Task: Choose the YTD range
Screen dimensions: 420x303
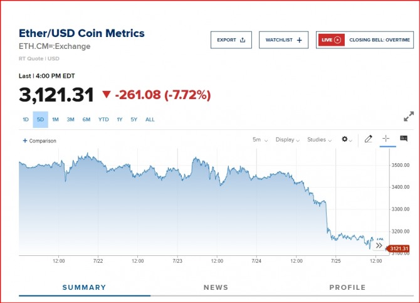Action: [103, 119]
